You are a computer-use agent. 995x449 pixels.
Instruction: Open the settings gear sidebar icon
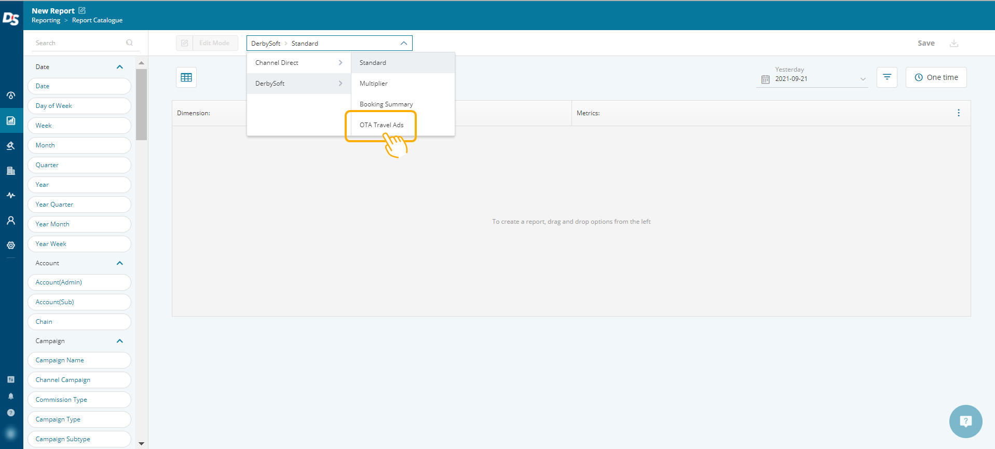(x=11, y=245)
